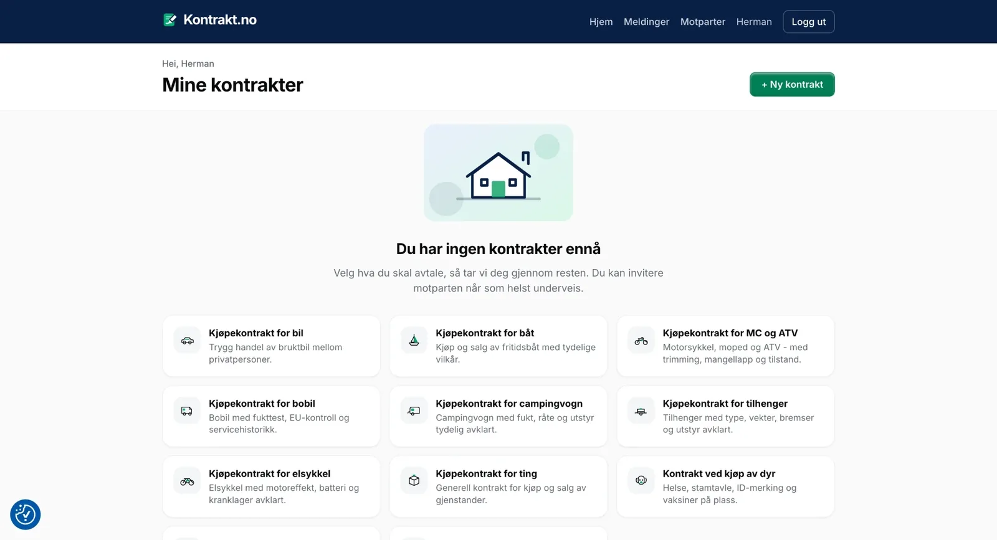This screenshot has height=540, width=997.
Task: Click description 'Trygg handel av bruktbil mellom privatpersoner.'
Action: (x=275, y=353)
